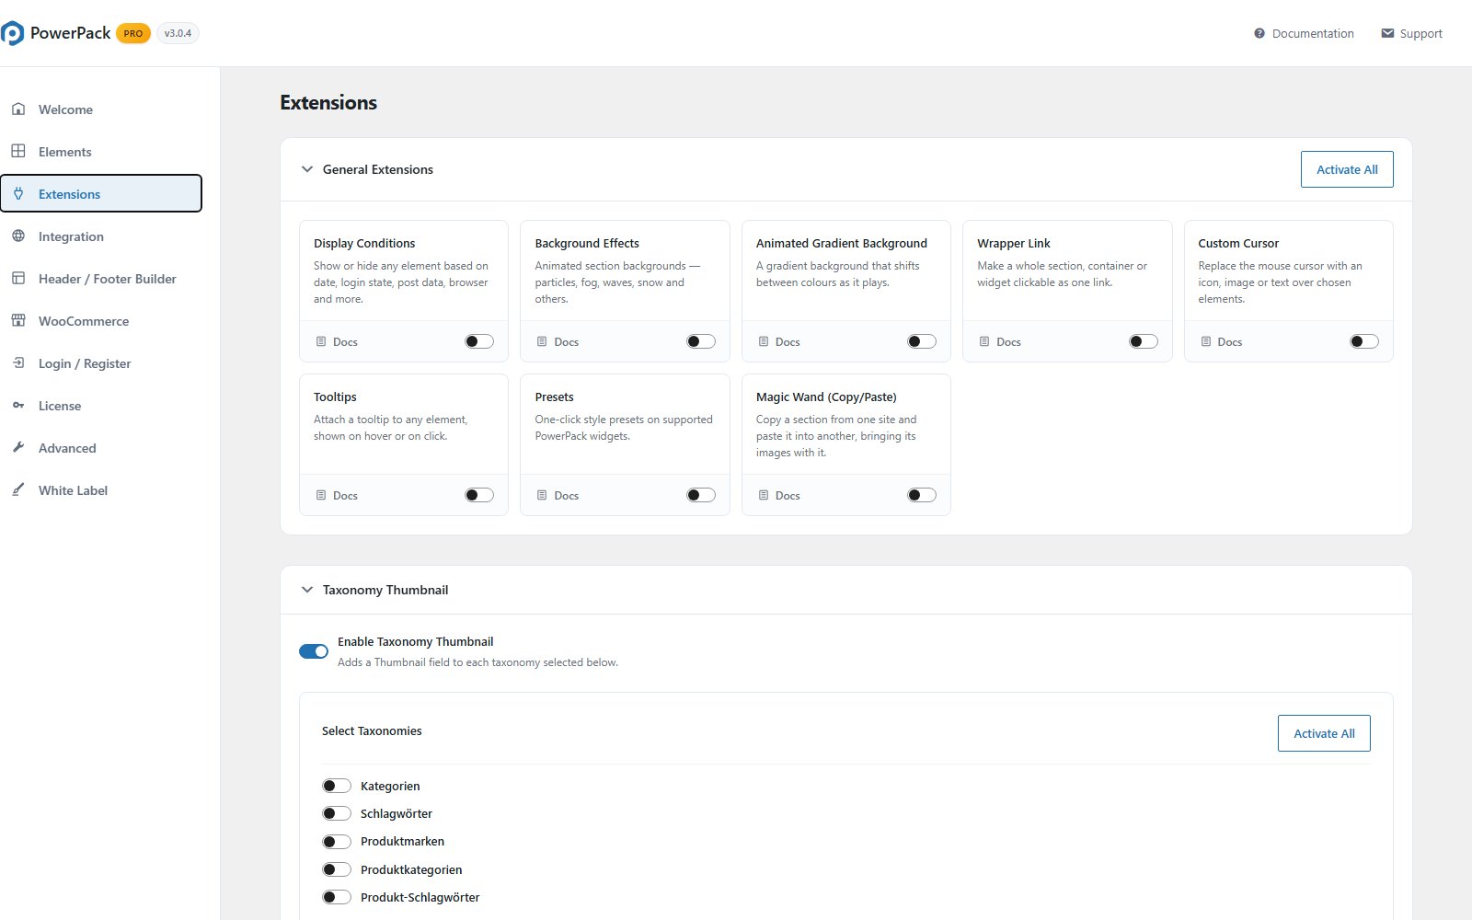Image resolution: width=1472 pixels, height=920 pixels.
Task: Open the Elements menu item
Action: click(x=101, y=152)
